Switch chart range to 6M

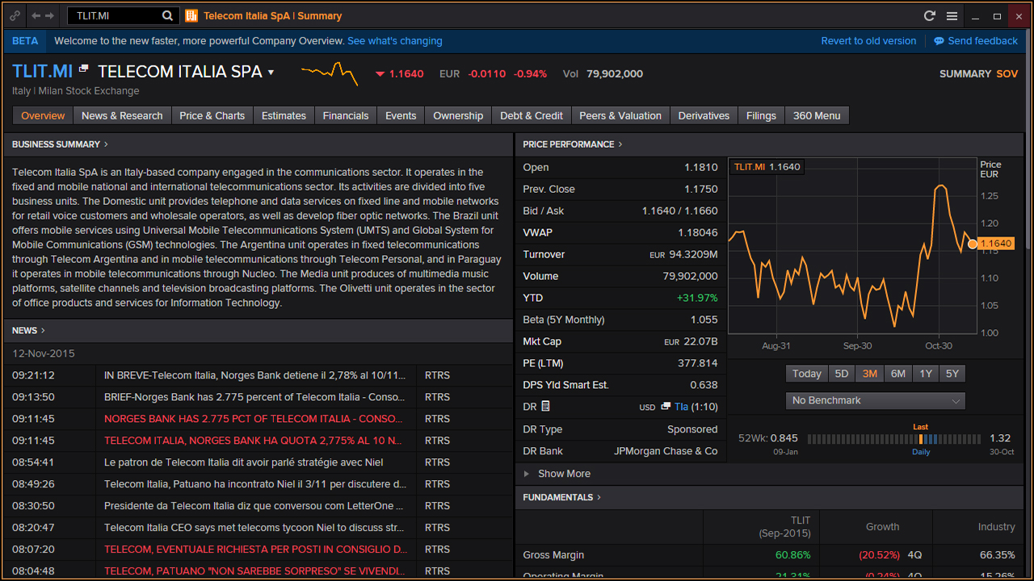click(898, 374)
